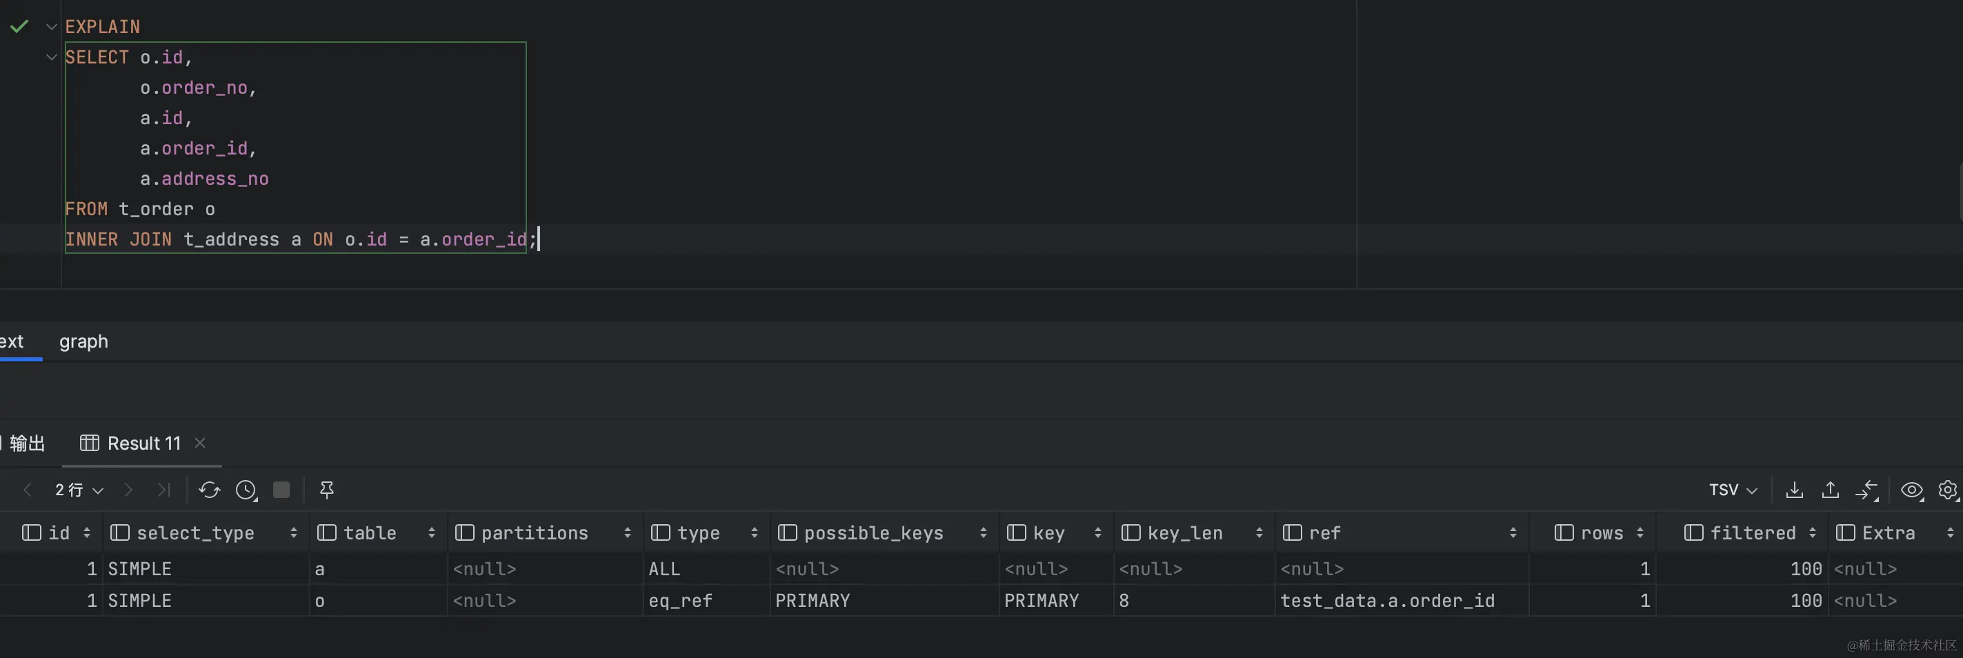Click the test_data.a.order_id ref cell

tap(1402, 600)
